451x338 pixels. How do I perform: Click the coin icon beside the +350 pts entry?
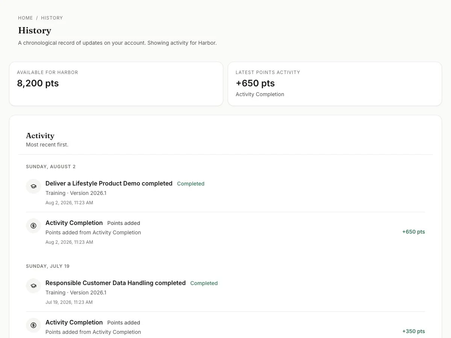[33, 325]
